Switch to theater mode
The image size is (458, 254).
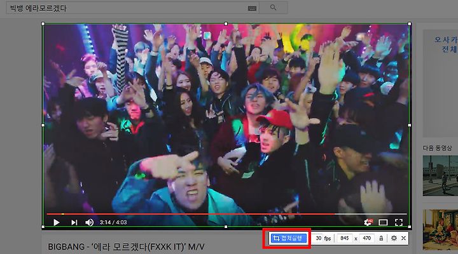pyautogui.click(x=383, y=222)
